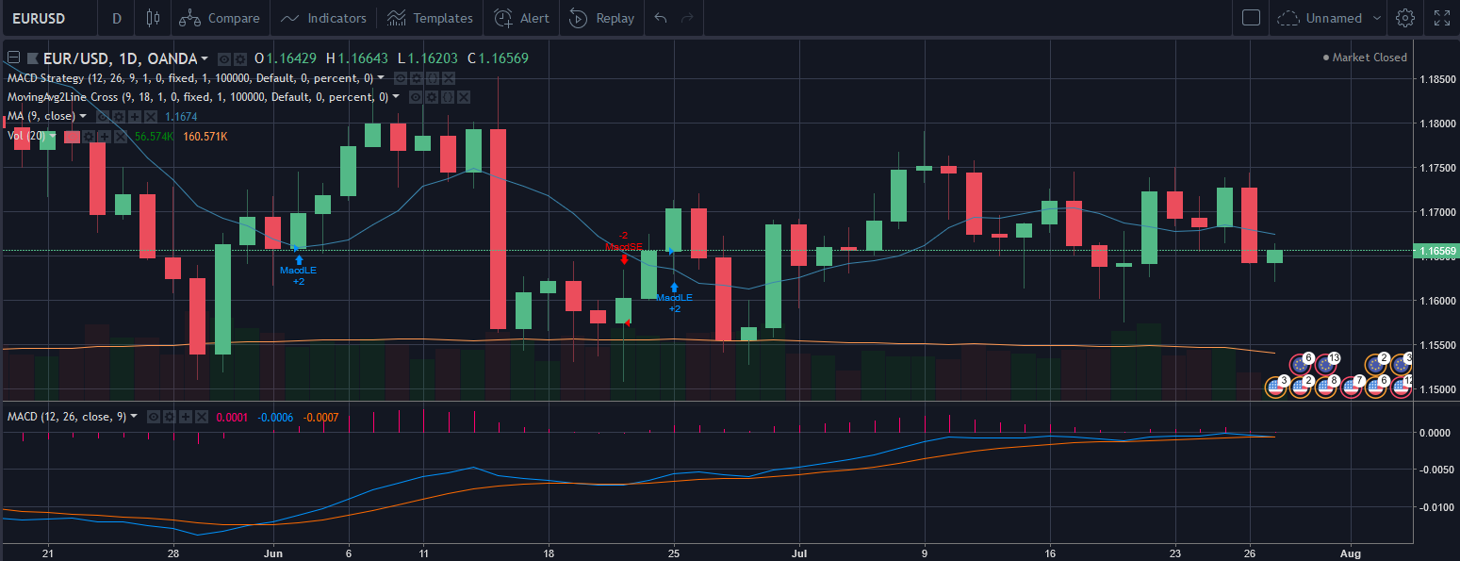This screenshot has width=1460, height=561.
Task: Click plus icon on MACD pane indicator
Action: coord(186,416)
